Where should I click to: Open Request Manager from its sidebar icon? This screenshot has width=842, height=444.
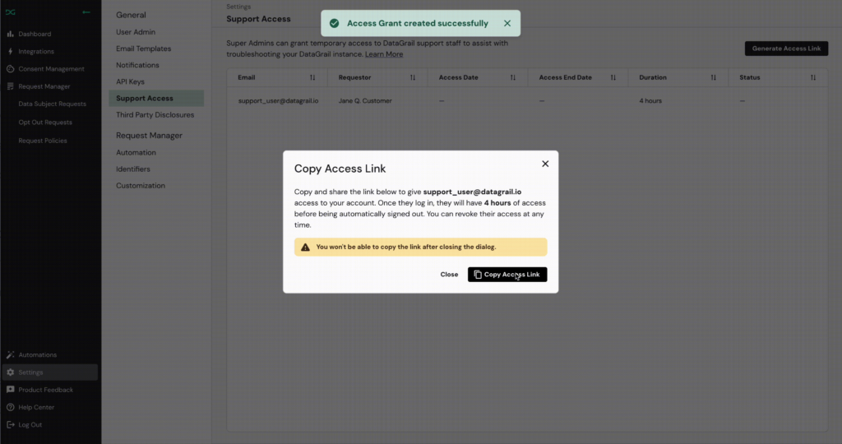pos(11,86)
